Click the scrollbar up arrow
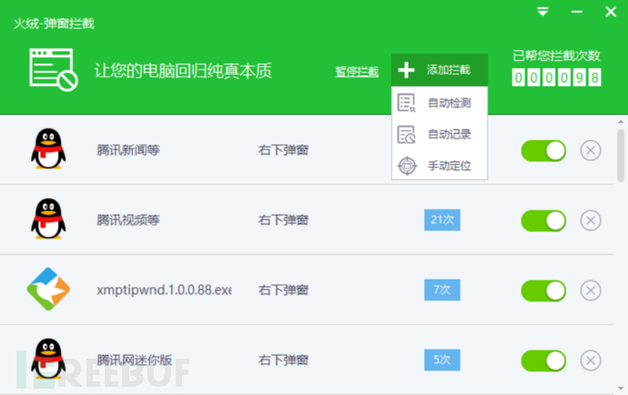The image size is (628, 395). [621, 121]
